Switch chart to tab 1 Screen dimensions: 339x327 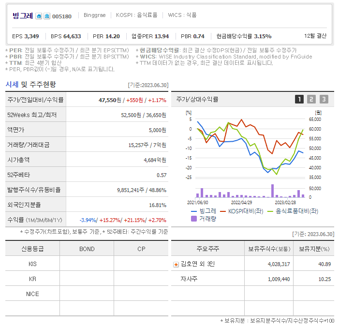point(299,99)
